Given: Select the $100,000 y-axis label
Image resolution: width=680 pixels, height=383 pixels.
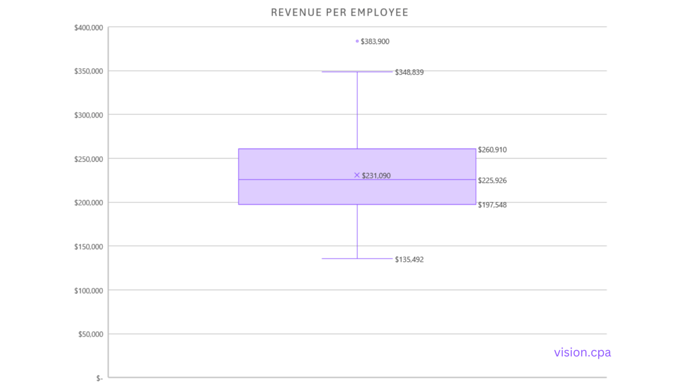Looking at the screenshot, I should (x=89, y=290).
